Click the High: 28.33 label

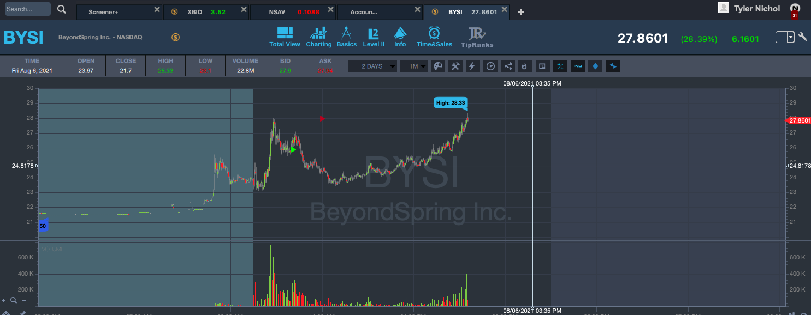click(451, 102)
